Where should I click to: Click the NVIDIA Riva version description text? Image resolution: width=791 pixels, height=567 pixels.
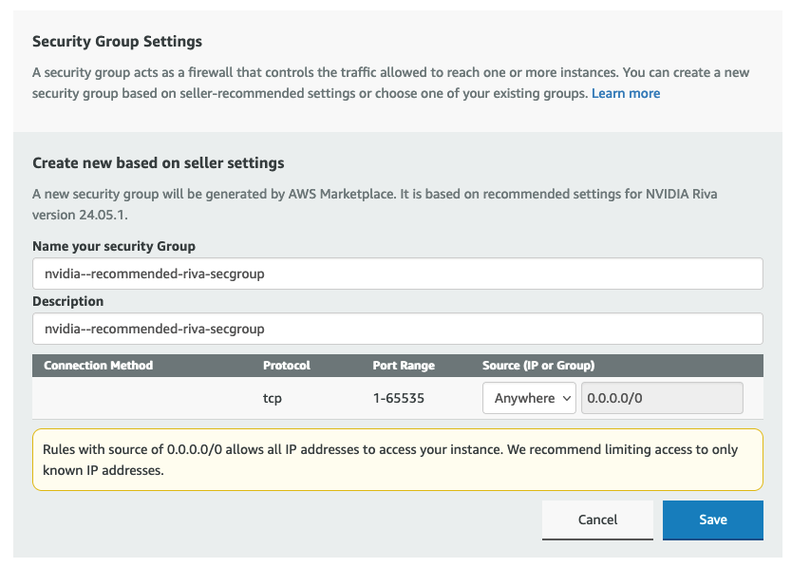pos(374,202)
